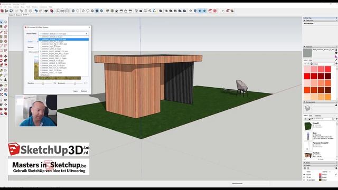338x190 pixels.
Task: Switch to the Scene 3 tab
Action: (x=26, y=15)
